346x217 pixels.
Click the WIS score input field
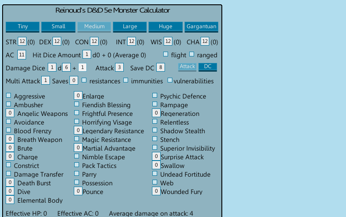(168, 41)
